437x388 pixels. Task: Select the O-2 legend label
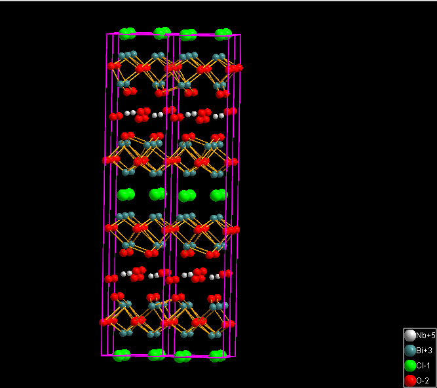pyautogui.click(x=423, y=381)
